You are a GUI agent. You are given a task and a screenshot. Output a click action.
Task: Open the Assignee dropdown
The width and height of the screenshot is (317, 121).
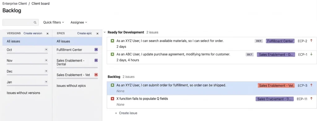click(79, 22)
